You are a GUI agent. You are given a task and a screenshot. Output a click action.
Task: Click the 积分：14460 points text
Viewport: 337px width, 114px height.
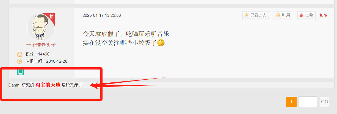pyautogui.click(x=38, y=54)
